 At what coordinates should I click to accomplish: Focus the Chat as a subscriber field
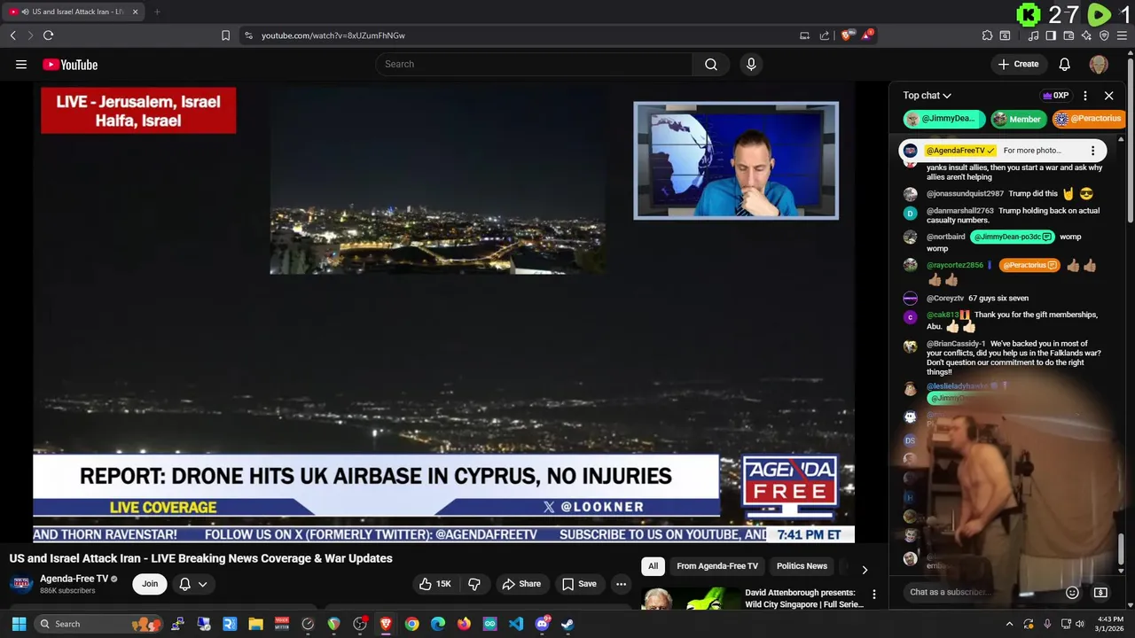click(x=980, y=592)
